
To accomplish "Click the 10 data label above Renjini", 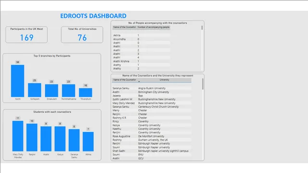I will pos(32,121).
